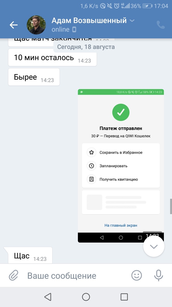The height and width of the screenshot is (307, 172).
Task: Tap the green checkmark in the payment image
Action: point(121,113)
